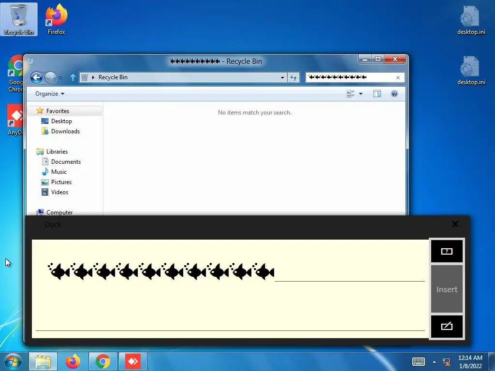The height and width of the screenshot is (371, 495).
Task: Open recent pages dropdown beside Forward arrow
Action: [60, 78]
